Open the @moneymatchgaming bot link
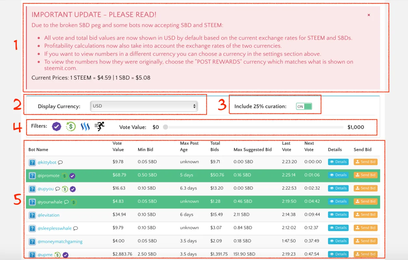 [x=60, y=241]
